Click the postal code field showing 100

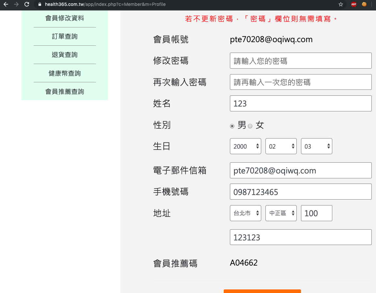tap(317, 213)
